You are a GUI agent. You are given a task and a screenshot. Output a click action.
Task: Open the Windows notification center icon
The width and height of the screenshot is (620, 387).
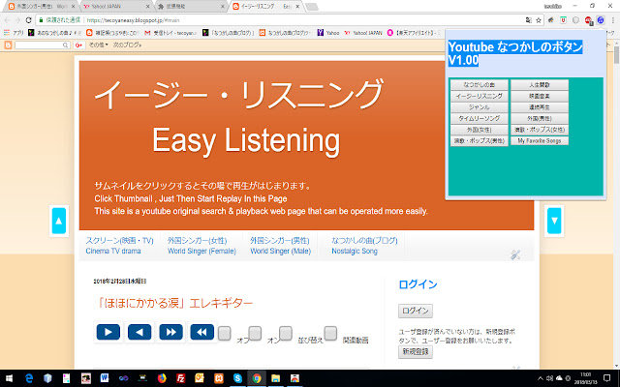click(607, 378)
